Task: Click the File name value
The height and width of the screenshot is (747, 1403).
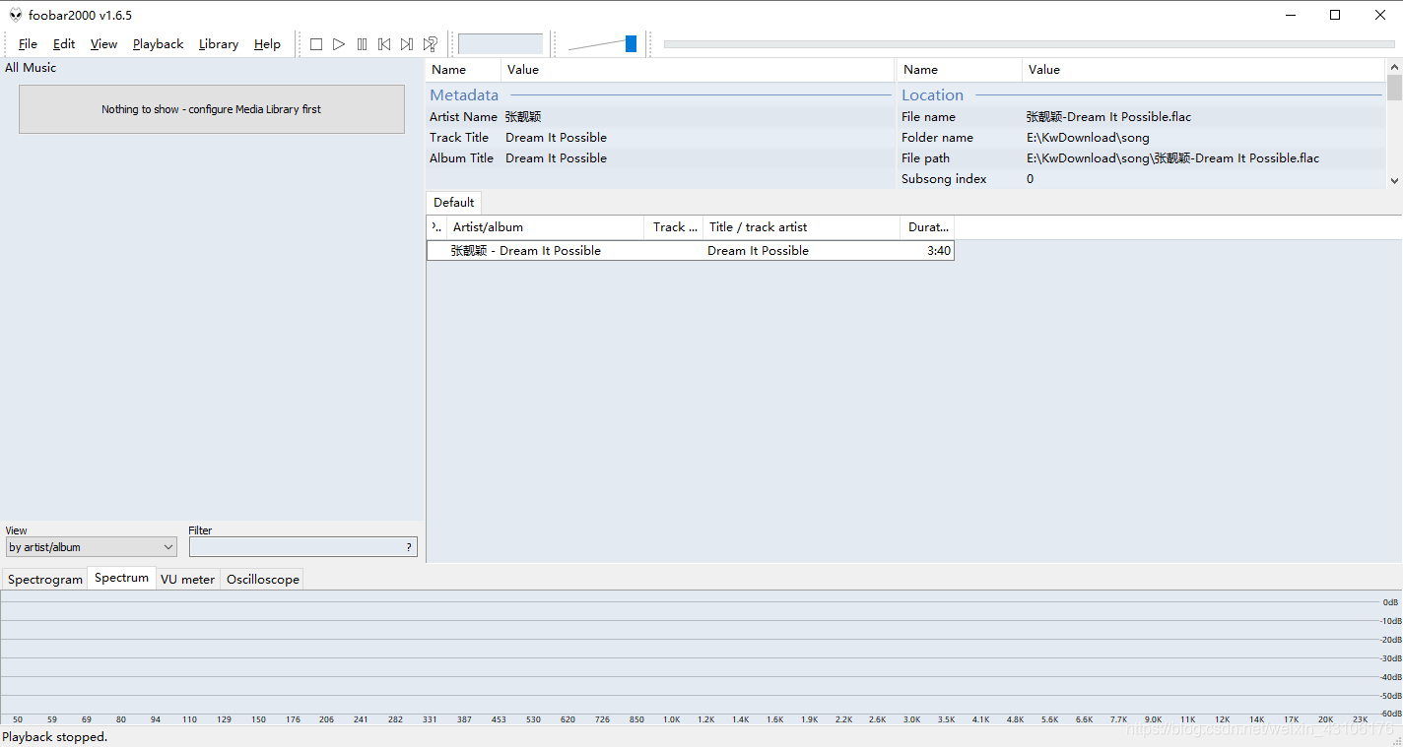Action: tap(1108, 117)
